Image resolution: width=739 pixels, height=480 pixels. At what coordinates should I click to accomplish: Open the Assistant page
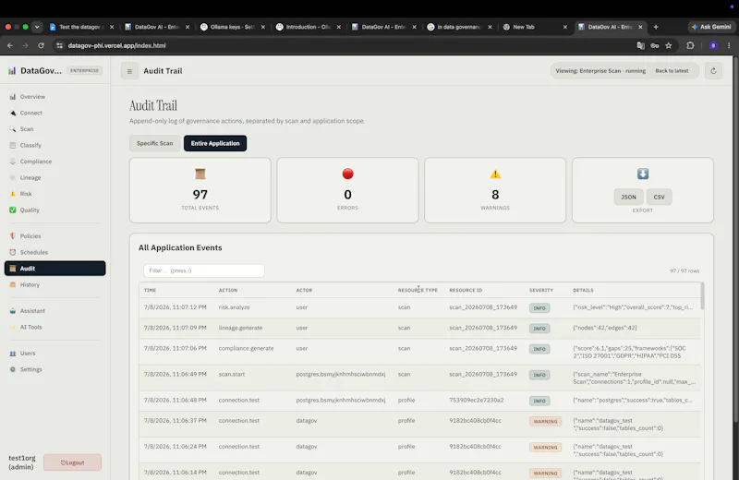click(x=32, y=311)
